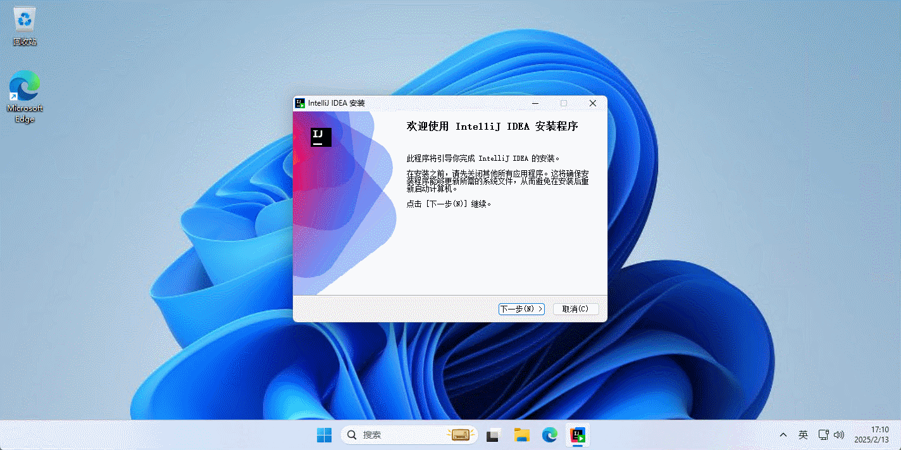This screenshot has width=901, height=450.
Task: Click the installer title bar IntelliJ icon
Action: (300, 103)
